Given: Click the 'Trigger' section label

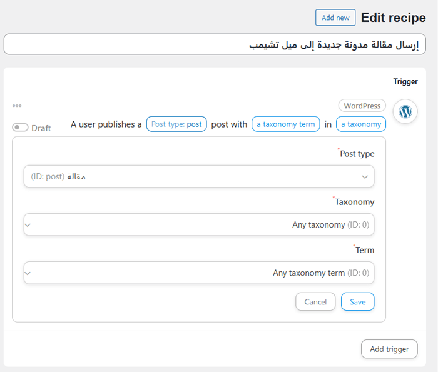Looking at the screenshot, I should click(405, 81).
